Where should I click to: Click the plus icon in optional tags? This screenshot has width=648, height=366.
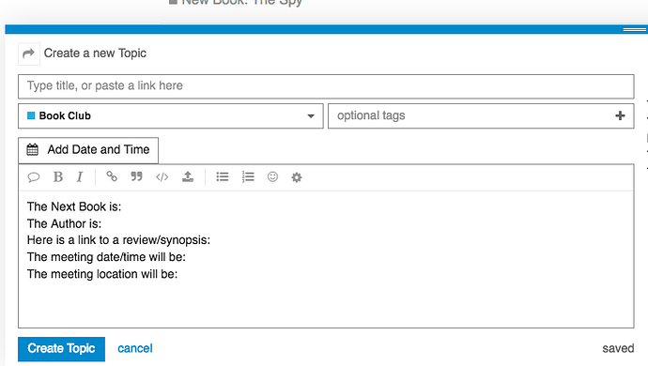tap(620, 115)
